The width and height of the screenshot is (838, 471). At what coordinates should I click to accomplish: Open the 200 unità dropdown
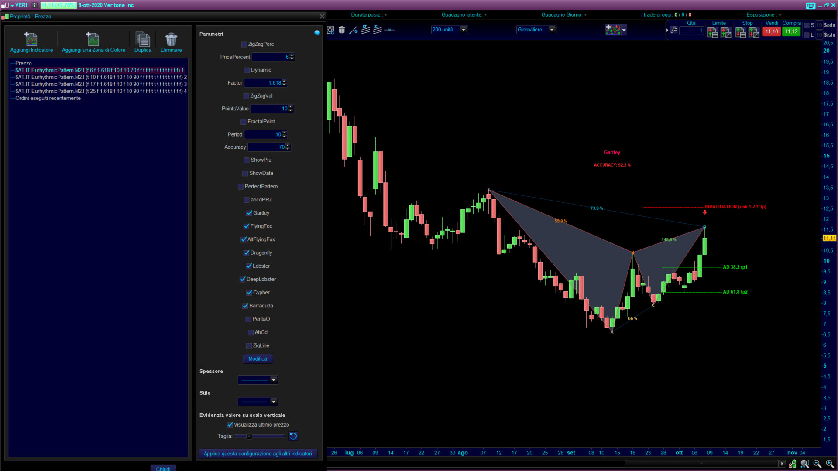pyautogui.click(x=464, y=30)
